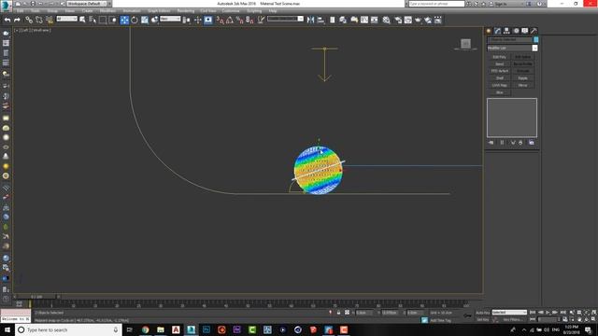
Task: Toggle the Set Key button
Action: click(482, 319)
